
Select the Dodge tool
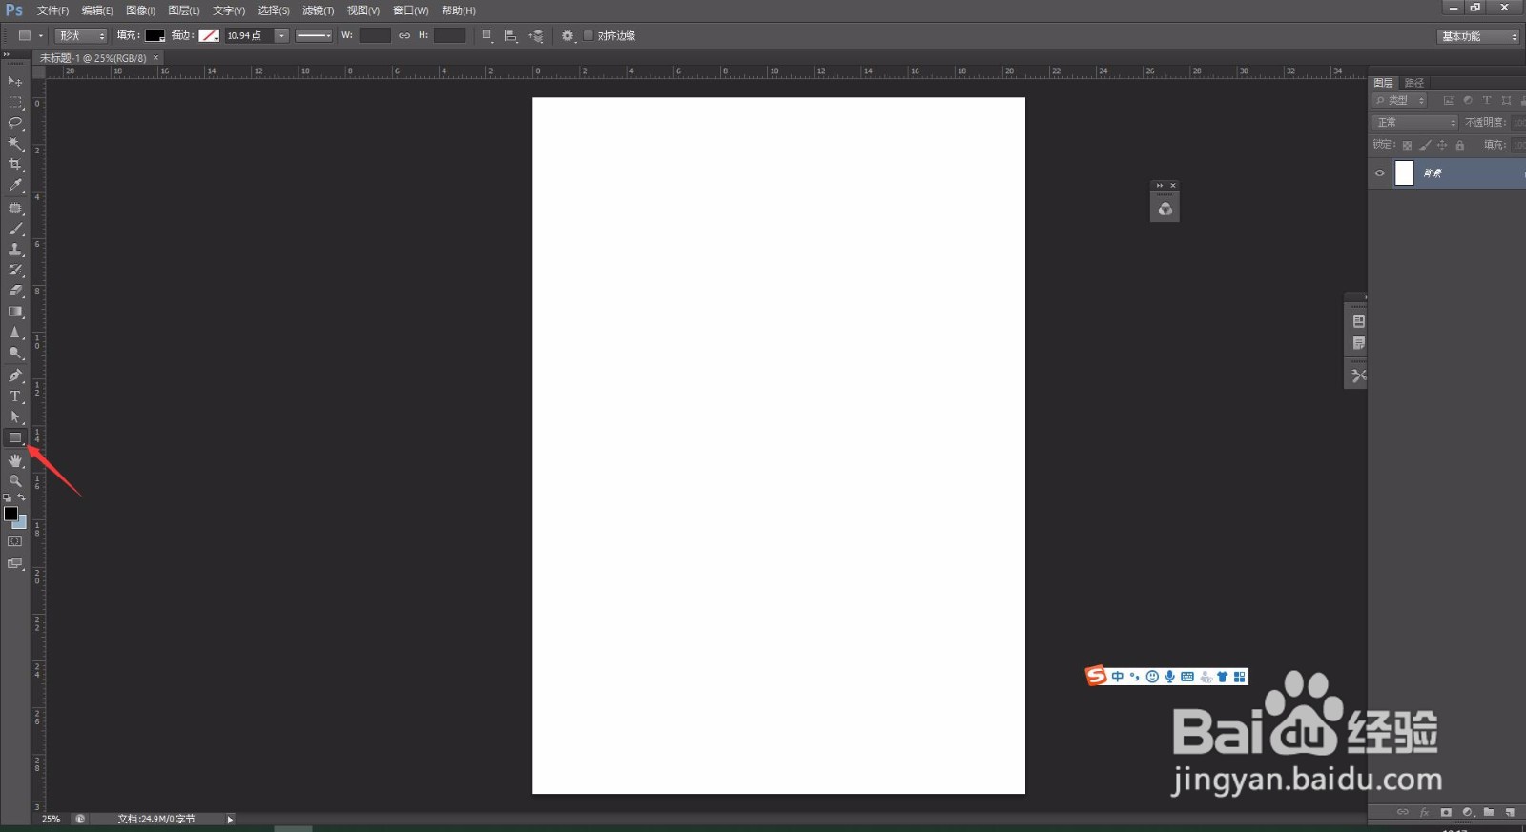pos(14,354)
